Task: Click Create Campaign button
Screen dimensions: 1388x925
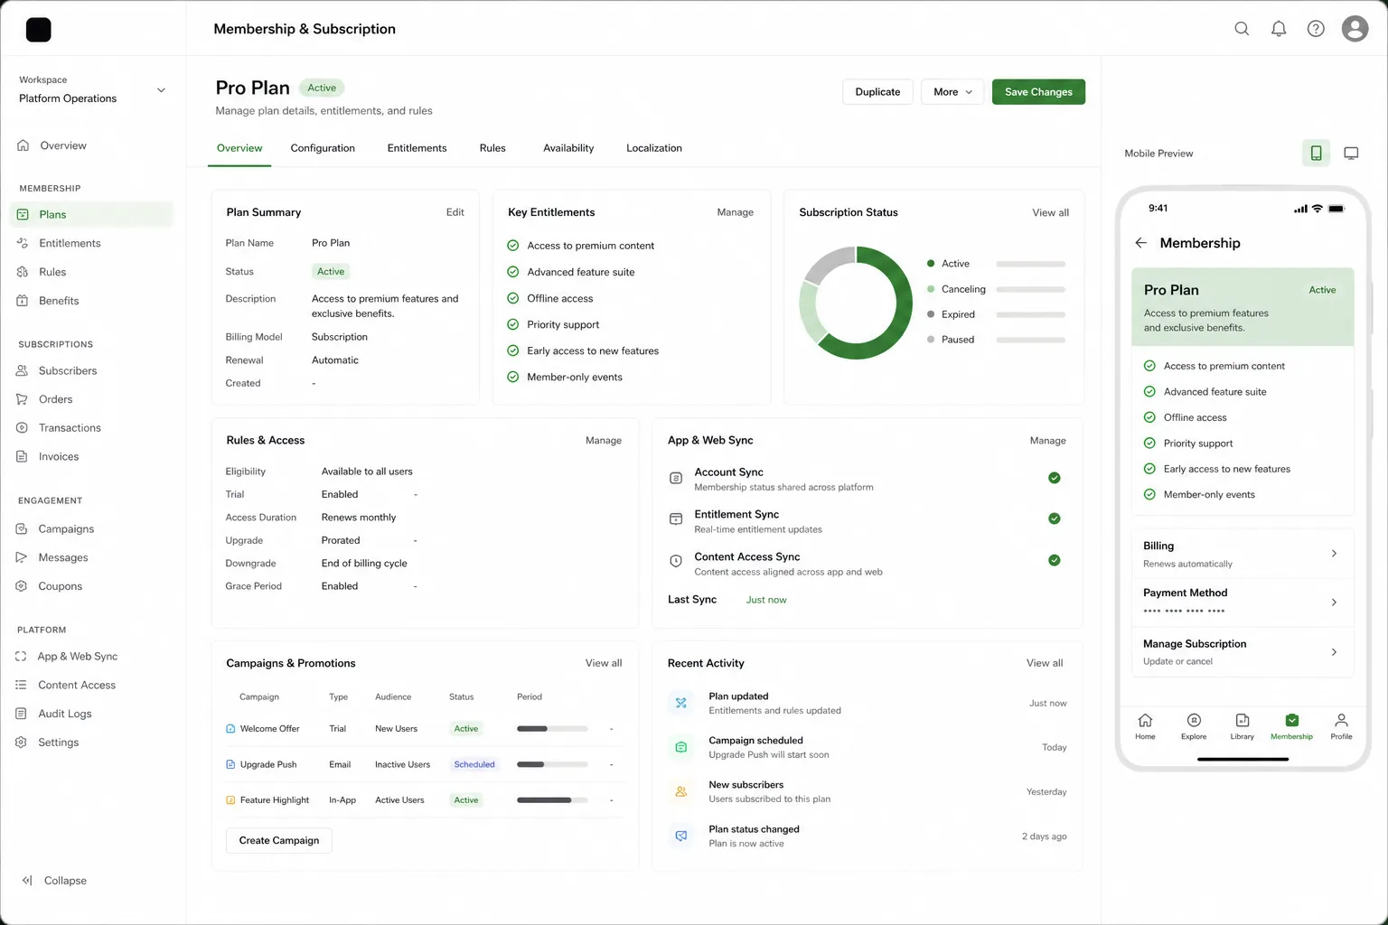Action: click(x=279, y=840)
